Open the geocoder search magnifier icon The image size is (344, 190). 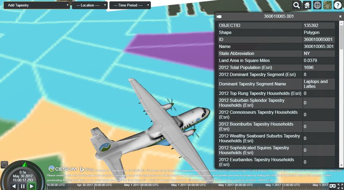[x=297, y=5]
